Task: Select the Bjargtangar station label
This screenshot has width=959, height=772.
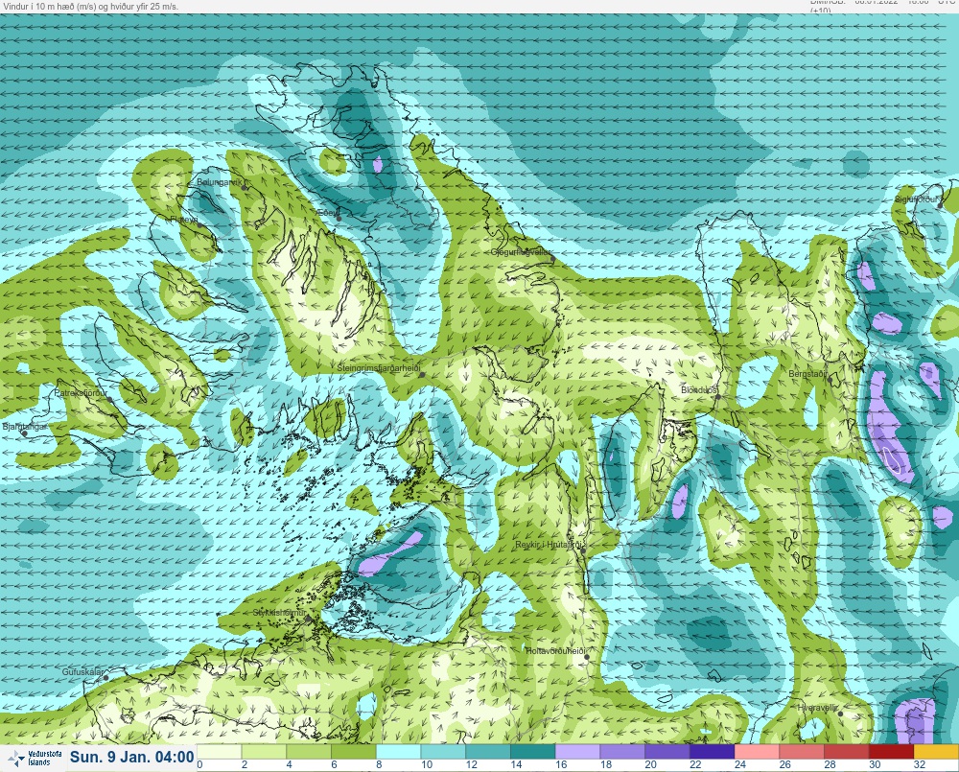Action: 25,427
